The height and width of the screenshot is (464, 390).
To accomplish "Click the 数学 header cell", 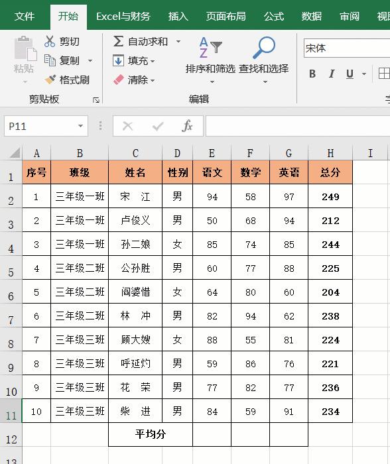I will (x=251, y=172).
